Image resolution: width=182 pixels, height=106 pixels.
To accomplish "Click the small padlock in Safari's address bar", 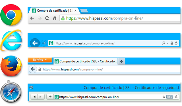I will coord(164,97).
